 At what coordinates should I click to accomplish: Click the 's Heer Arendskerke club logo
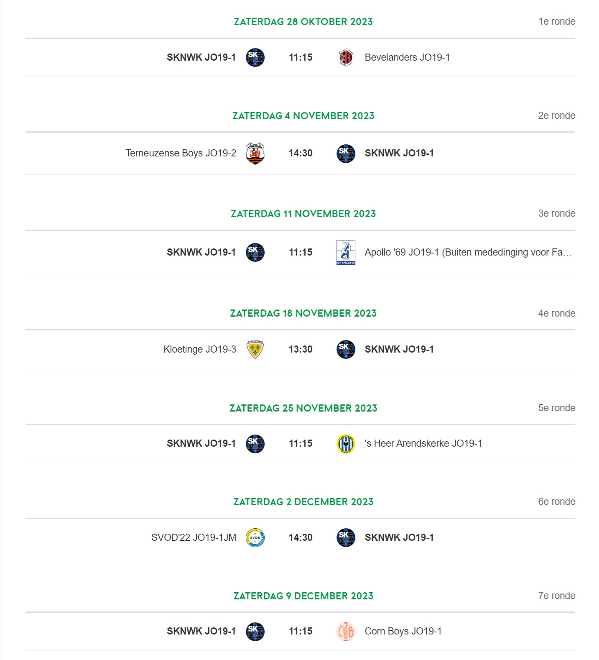pos(346,444)
